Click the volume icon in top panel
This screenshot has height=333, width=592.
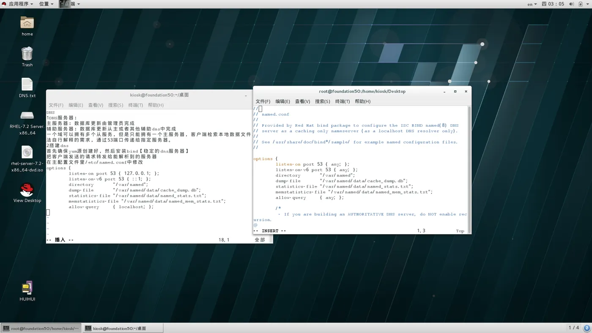click(x=572, y=4)
